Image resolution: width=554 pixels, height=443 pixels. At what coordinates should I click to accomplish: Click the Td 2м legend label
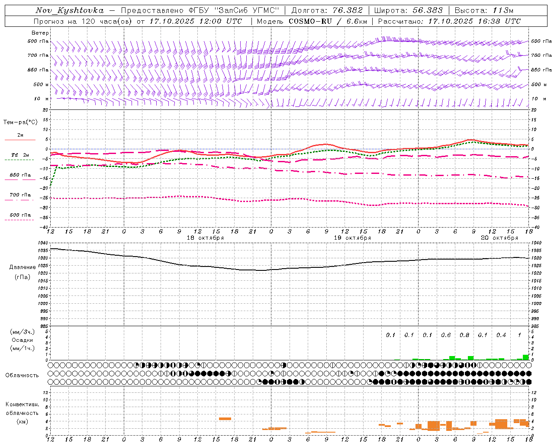click(20, 155)
